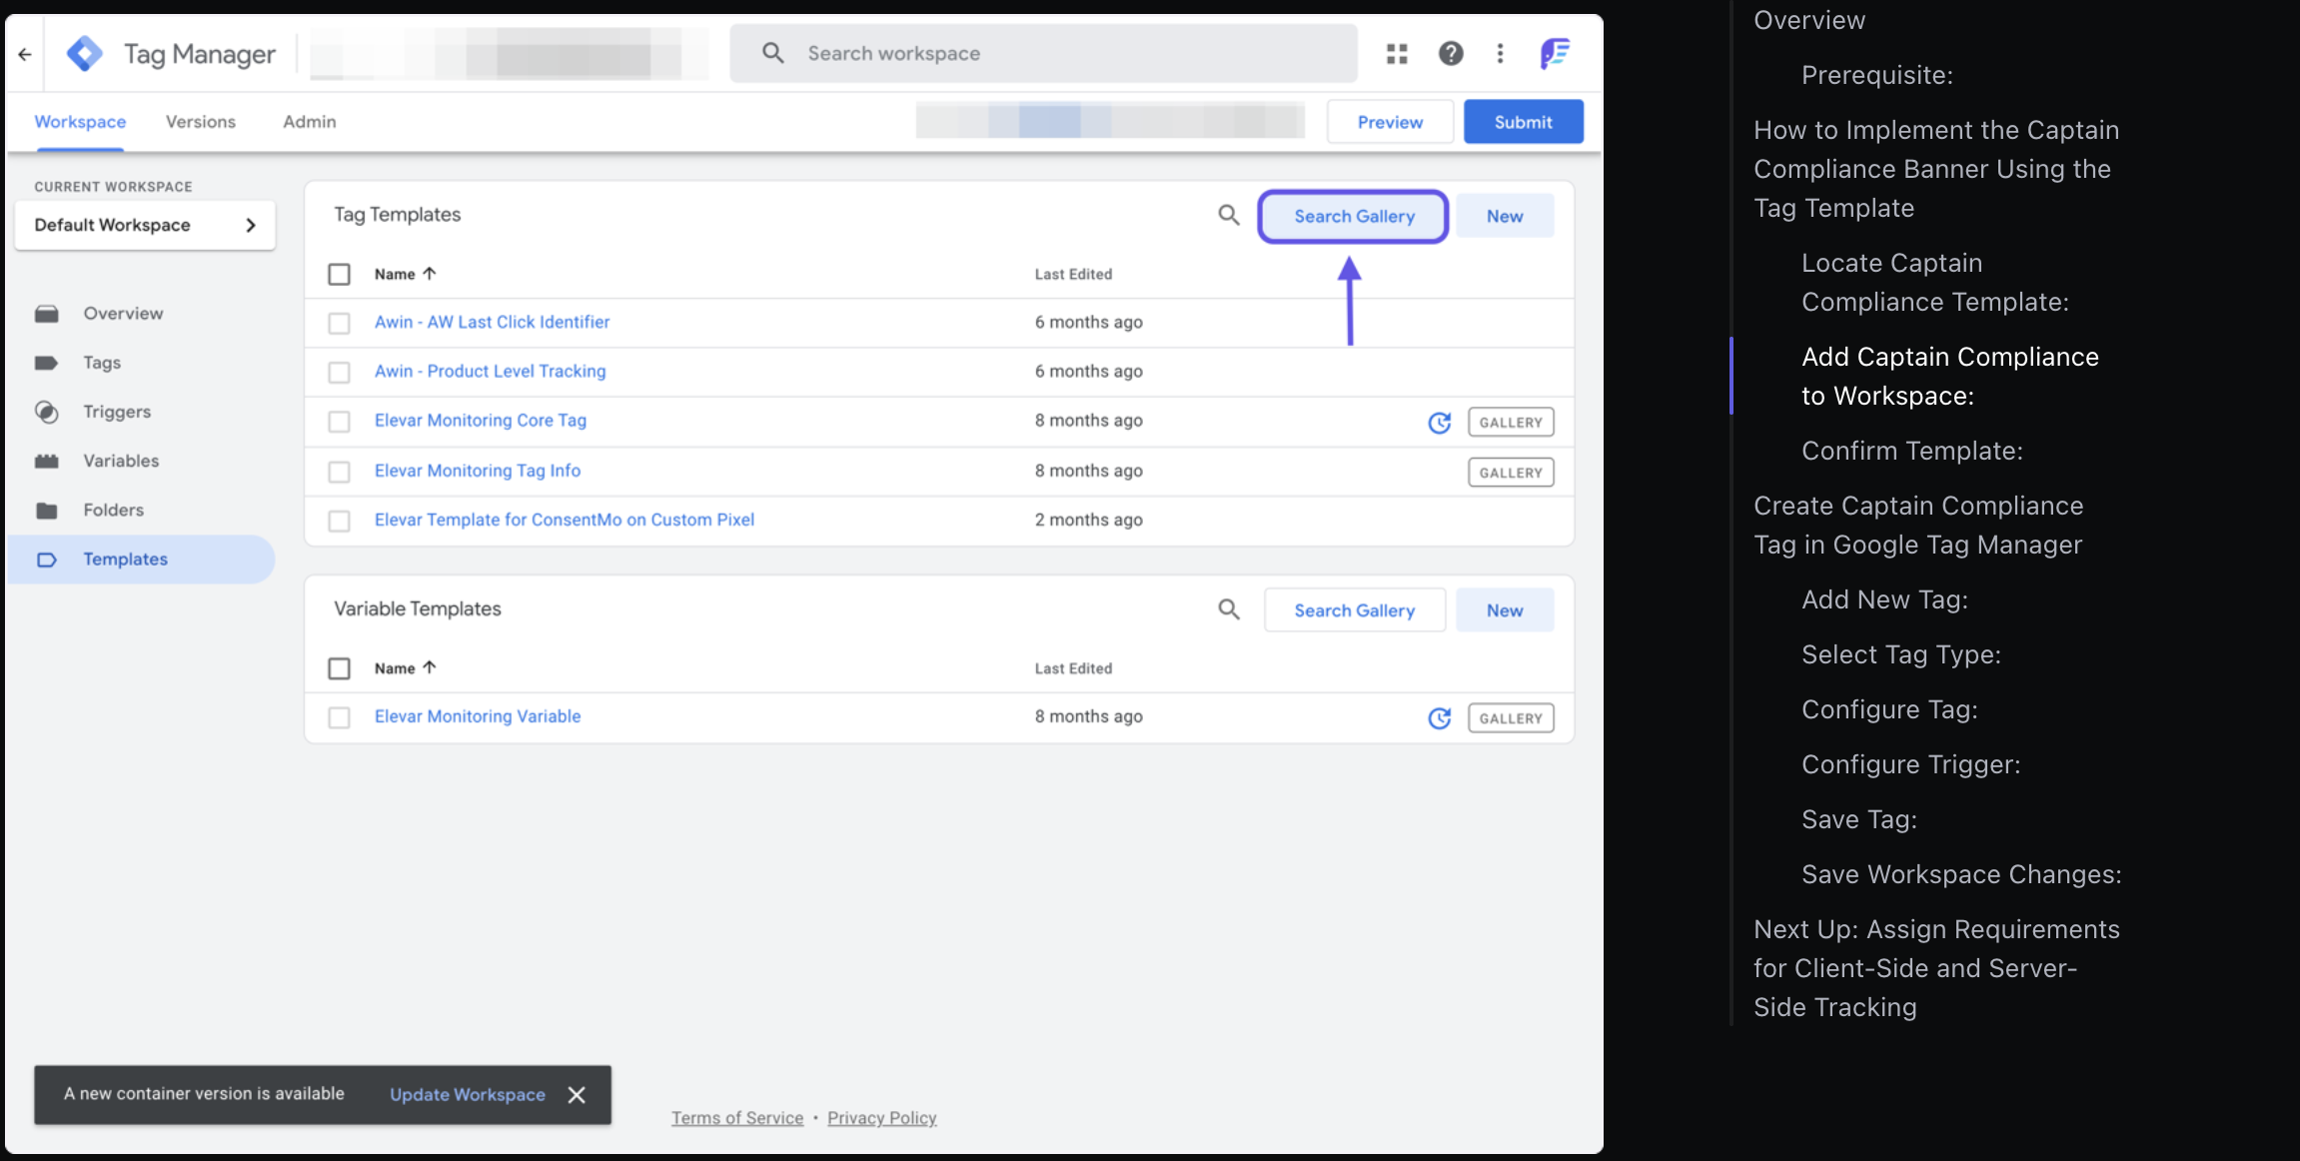This screenshot has height=1161, width=2300.
Task: Open Elevar Template for ConsentMo on Custom Pixel
Action: [565, 520]
